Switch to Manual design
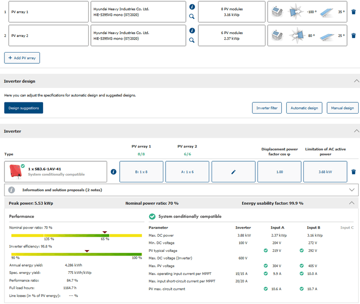 [342, 108]
